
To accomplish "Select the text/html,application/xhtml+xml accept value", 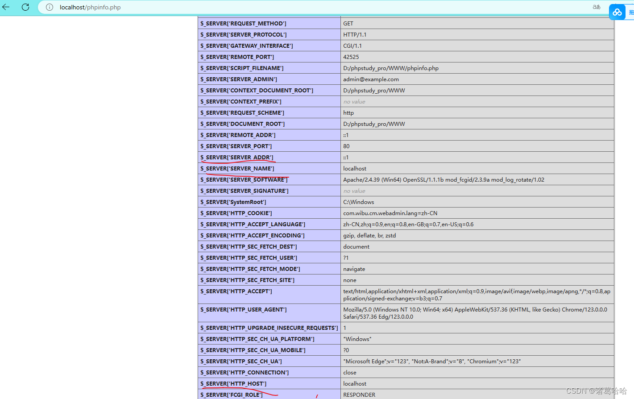I will coord(477,295).
